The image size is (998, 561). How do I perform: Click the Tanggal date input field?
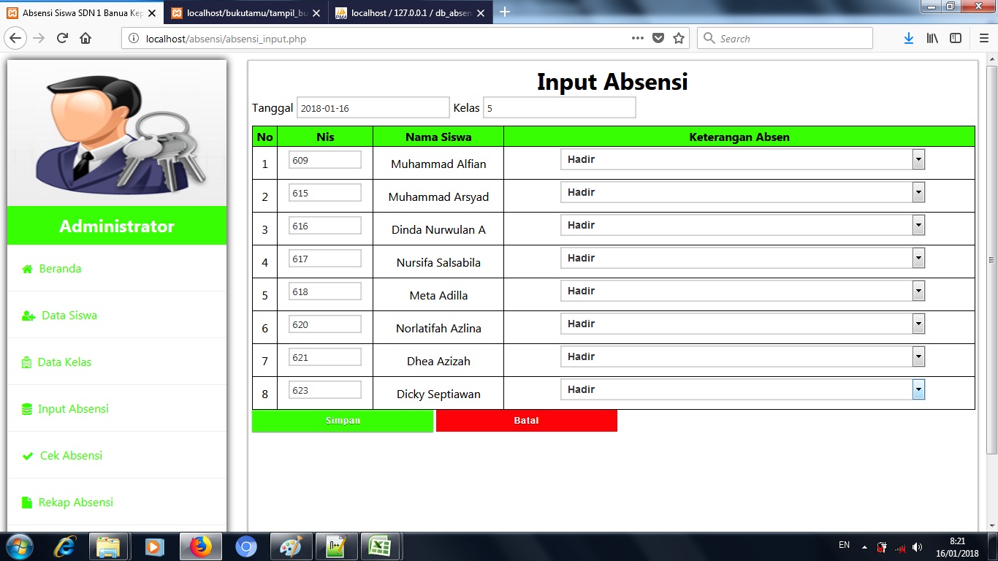pos(373,107)
